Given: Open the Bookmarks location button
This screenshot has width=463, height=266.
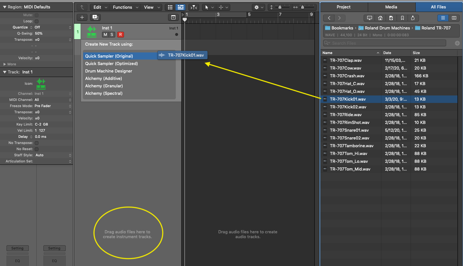Looking at the screenshot, I should [402, 18].
